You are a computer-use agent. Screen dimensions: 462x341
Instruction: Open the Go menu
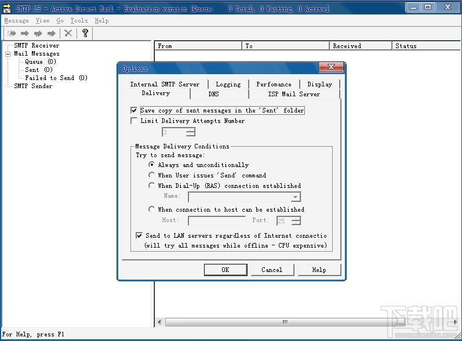(x=60, y=21)
